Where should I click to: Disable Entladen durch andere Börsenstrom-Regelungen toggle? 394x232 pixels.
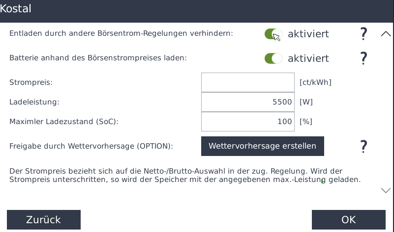(x=273, y=34)
